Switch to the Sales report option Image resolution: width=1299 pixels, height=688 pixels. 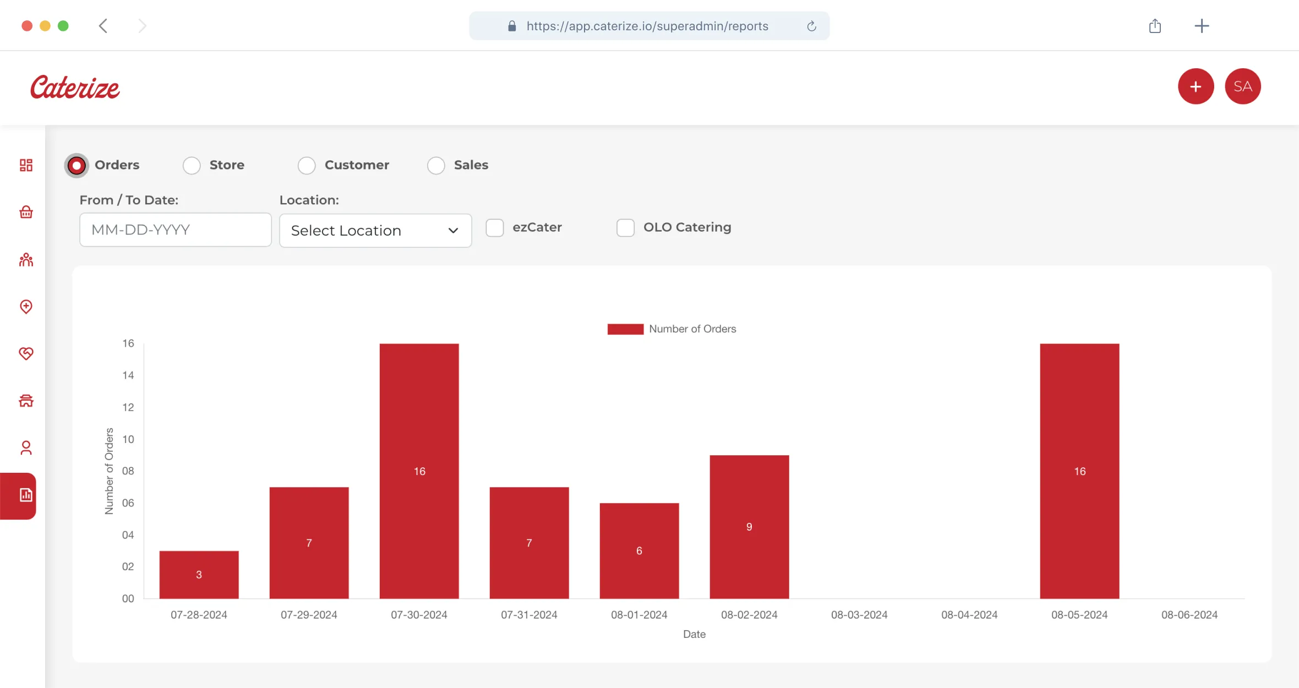pos(436,165)
